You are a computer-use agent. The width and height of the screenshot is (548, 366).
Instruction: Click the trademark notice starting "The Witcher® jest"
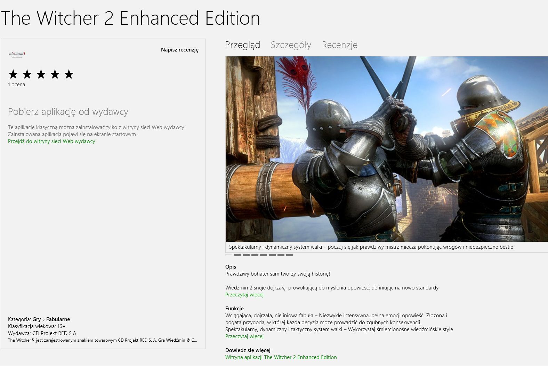click(x=103, y=340)
